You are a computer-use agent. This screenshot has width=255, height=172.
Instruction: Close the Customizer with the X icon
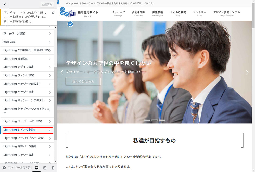click(x=5, y=4)
